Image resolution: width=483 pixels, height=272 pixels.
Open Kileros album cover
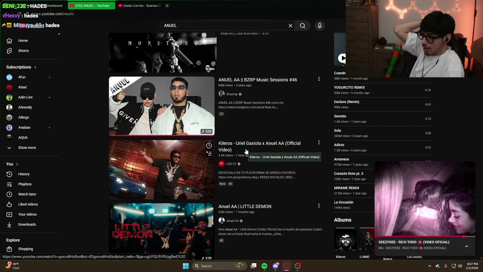click(345, 240)
